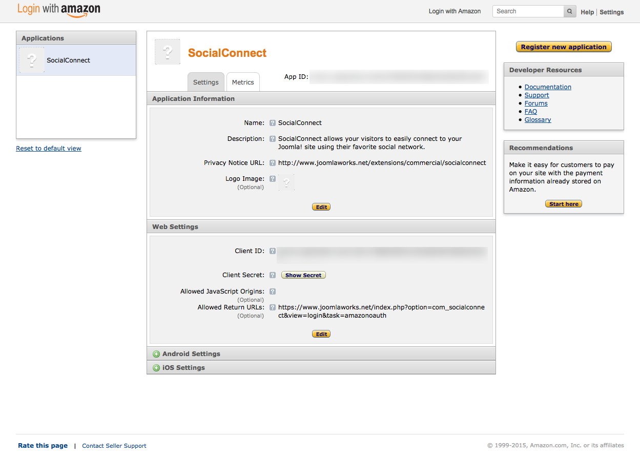640x457 pixels.
Task: Click Register new application button
Action: point(564,47)
